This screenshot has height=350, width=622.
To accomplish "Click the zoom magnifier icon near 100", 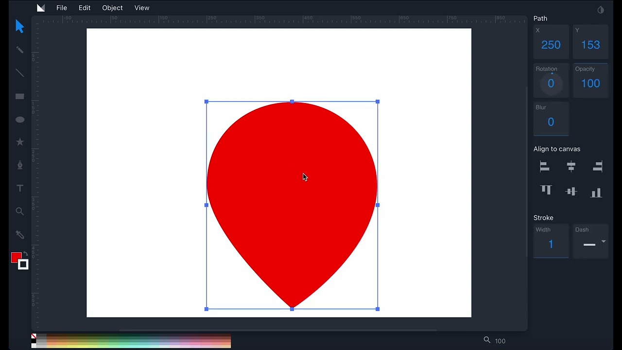I will point(487,340).
